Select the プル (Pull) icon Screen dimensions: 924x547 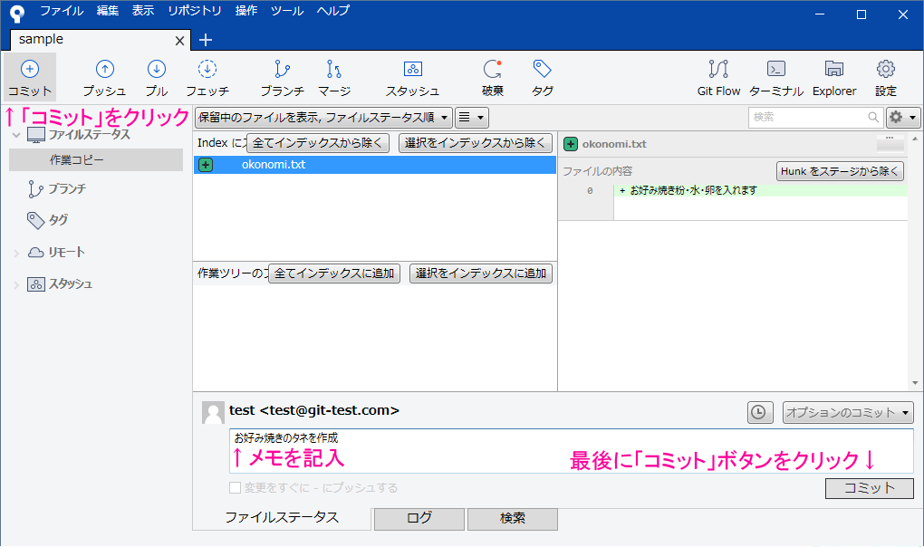point(156,76)
